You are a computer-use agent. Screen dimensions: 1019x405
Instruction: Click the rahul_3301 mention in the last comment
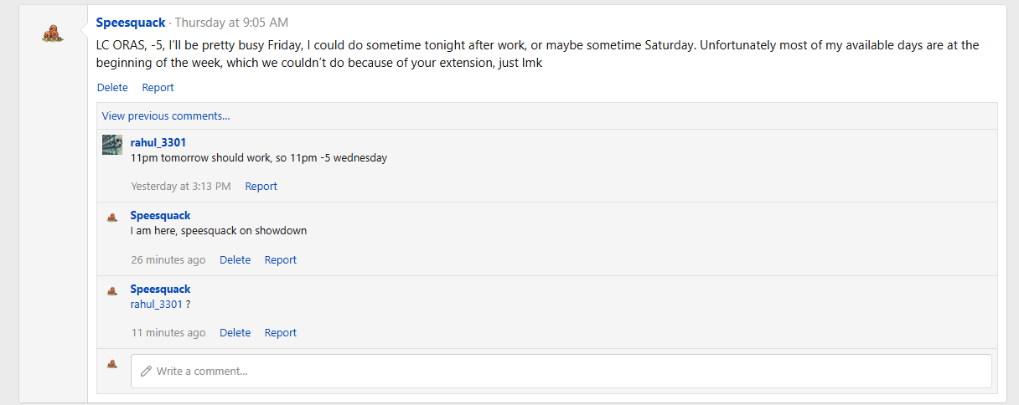tap(157, 305)
